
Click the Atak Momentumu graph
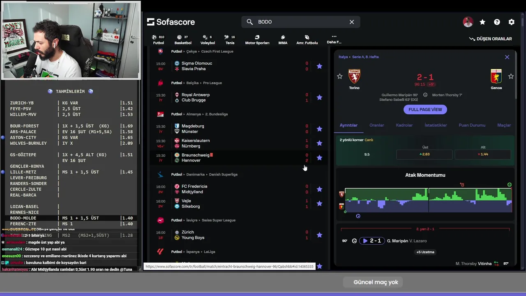(x=428, y=200)
